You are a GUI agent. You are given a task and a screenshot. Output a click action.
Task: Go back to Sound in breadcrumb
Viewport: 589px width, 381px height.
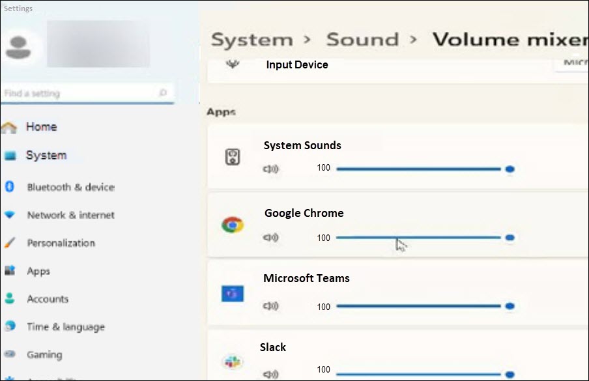pyautogui.click(x=362, y=40)
